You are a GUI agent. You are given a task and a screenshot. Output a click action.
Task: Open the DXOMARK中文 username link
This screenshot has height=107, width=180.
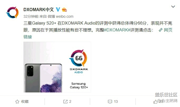coord(38,10)
